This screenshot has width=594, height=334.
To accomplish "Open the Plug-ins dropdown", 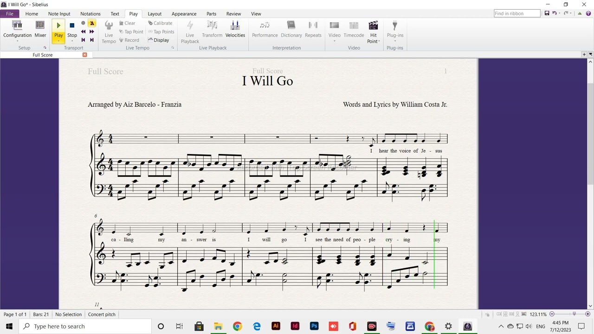I will (x=395, y=32).
